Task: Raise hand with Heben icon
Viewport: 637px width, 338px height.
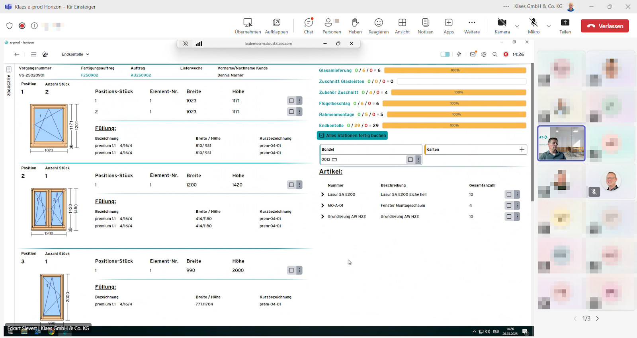Action: [x=355, y=26]
